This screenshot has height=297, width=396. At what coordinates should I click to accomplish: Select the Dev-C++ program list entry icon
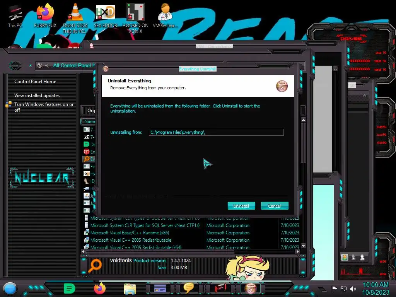(x=86, y=152)
